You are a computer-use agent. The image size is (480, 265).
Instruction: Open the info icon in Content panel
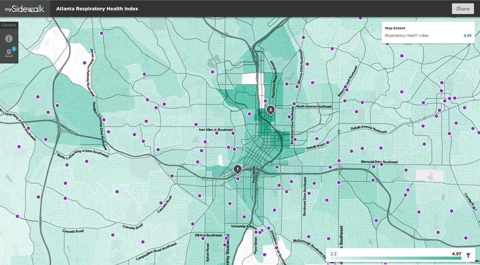point(9,38)
